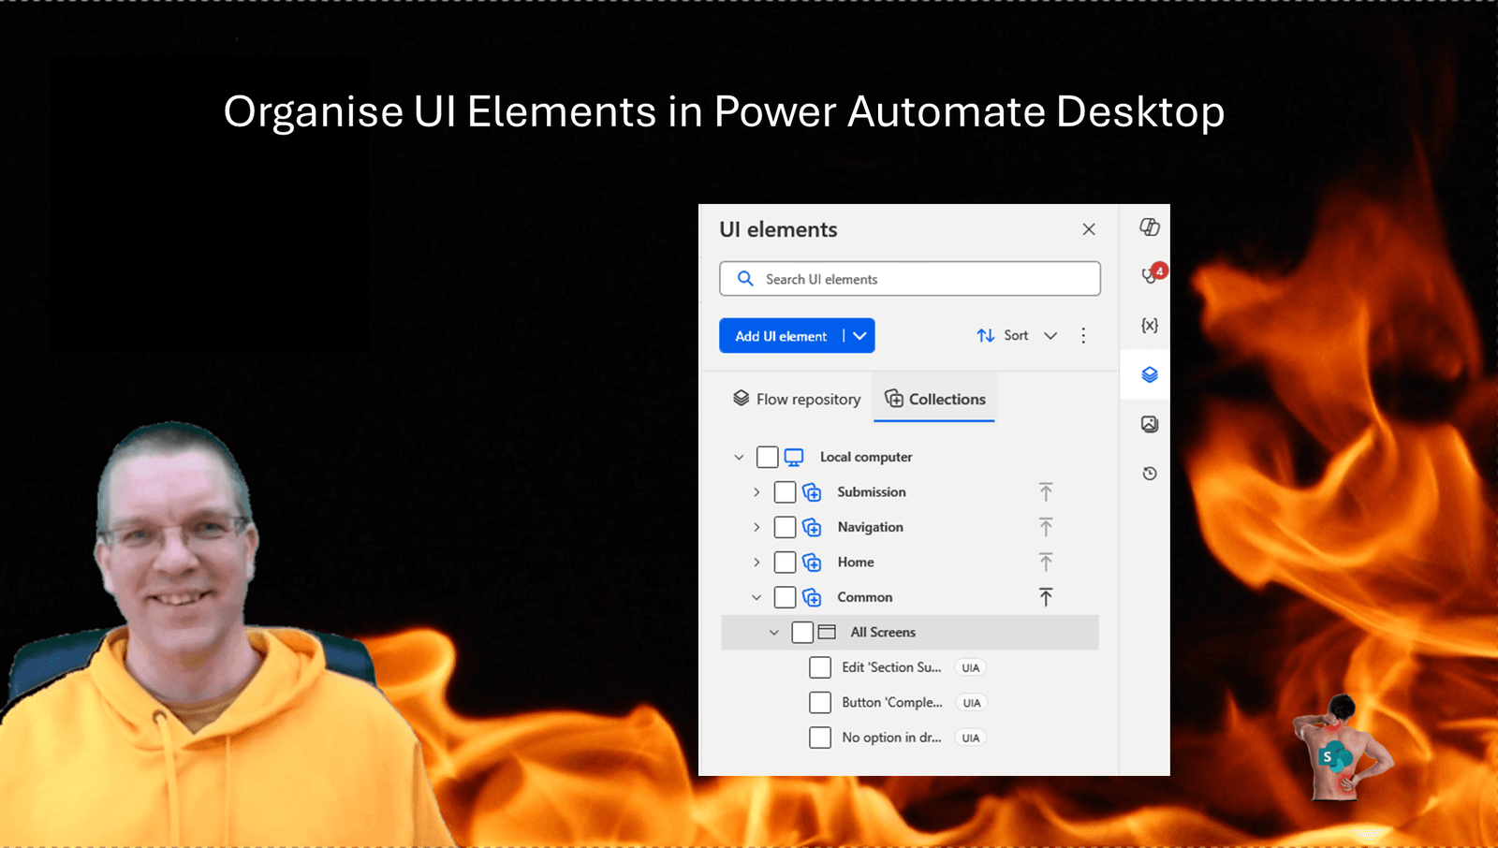Collapse the Local computer node
Image resolution: width=1498 pixels, height=848 pixels.
(739, 457)
